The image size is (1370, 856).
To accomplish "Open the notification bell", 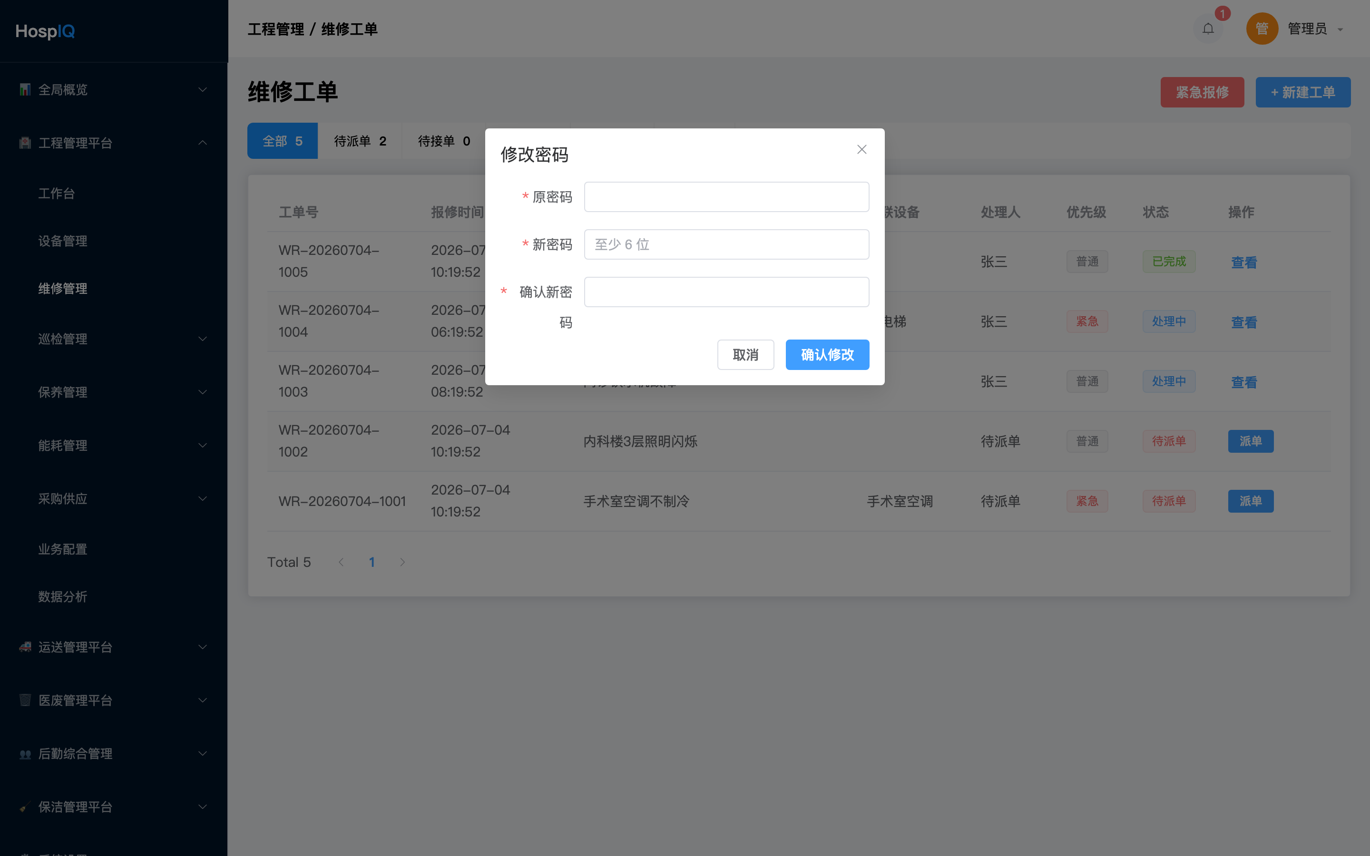I will [1207, 29].
